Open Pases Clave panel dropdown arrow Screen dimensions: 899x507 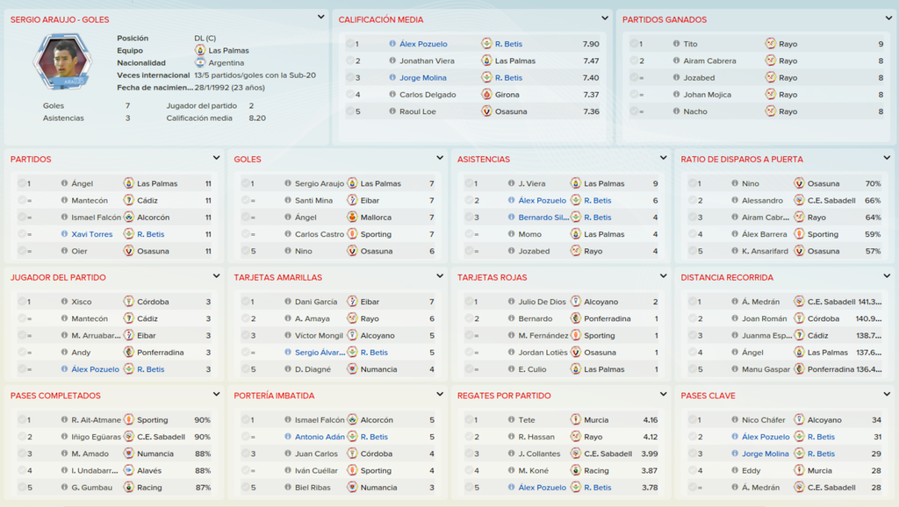[x=887, y=394]
